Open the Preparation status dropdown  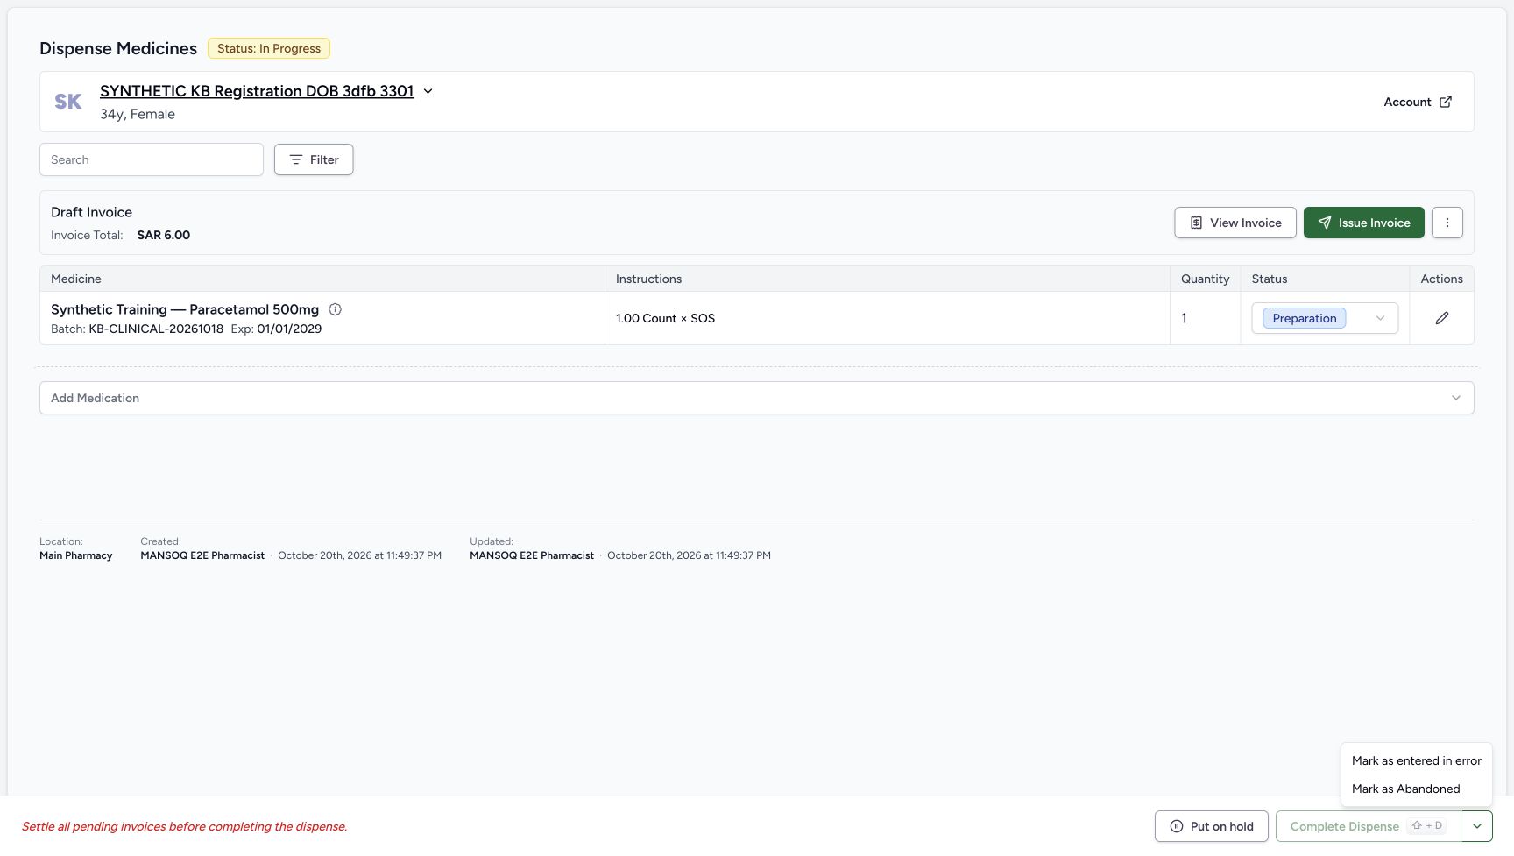pyautogui.click(x=1324, y=318)
